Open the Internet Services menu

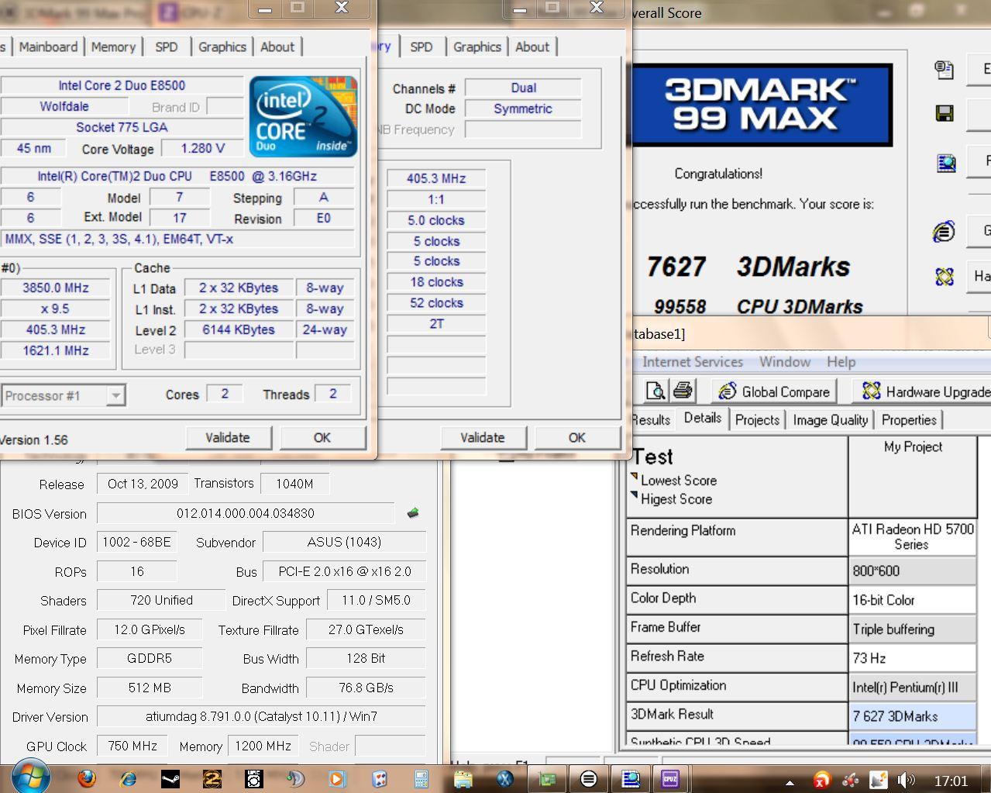coord(693,362)
